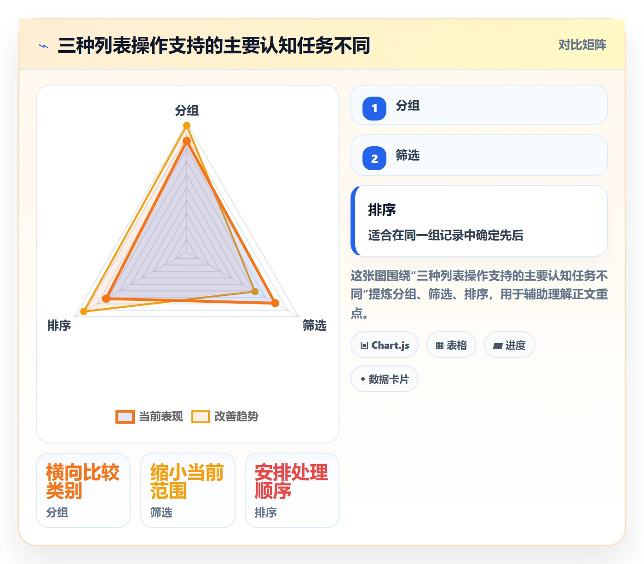Toggle the 当前表现 legend series
This screenshot has height=564, width=644.
click(149, 416)
